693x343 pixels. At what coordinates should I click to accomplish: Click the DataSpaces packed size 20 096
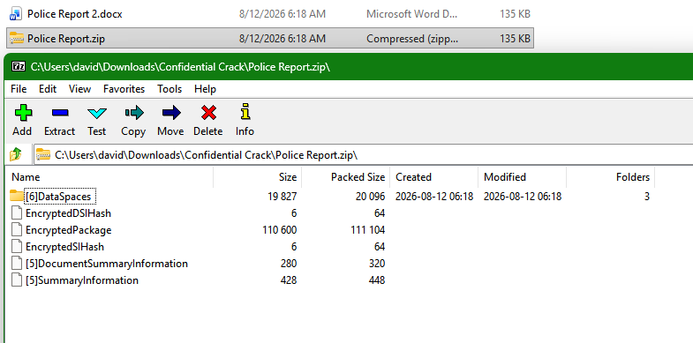(371, 197)
